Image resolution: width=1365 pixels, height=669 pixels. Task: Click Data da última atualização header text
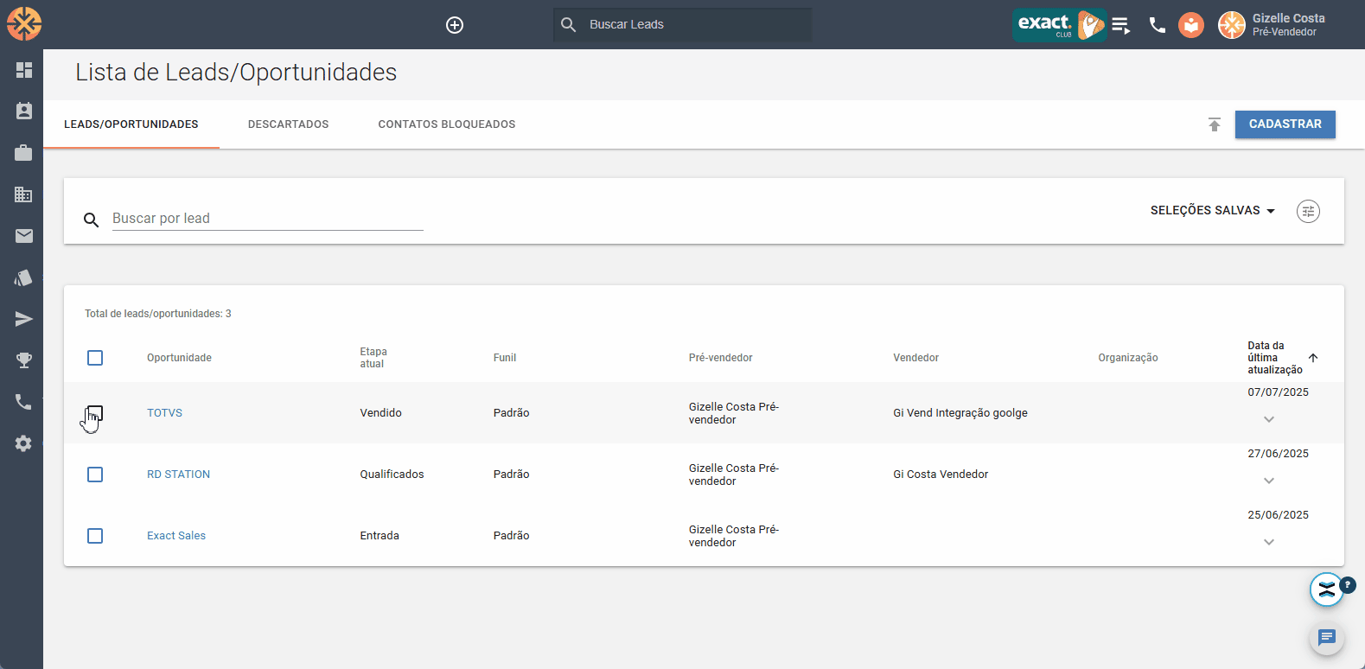(1275, 358)
